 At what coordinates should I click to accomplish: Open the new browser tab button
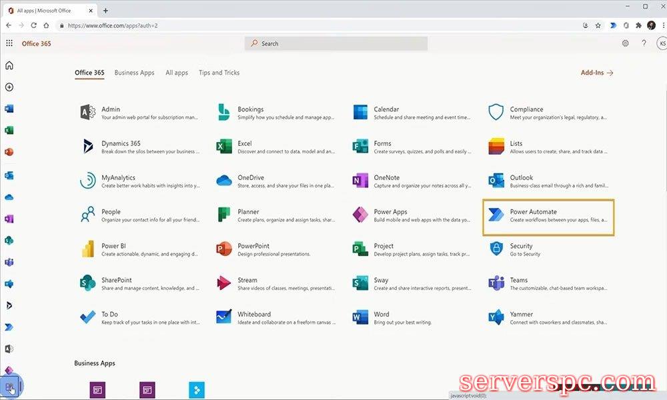pyautogui.click(x=105, y=11)
